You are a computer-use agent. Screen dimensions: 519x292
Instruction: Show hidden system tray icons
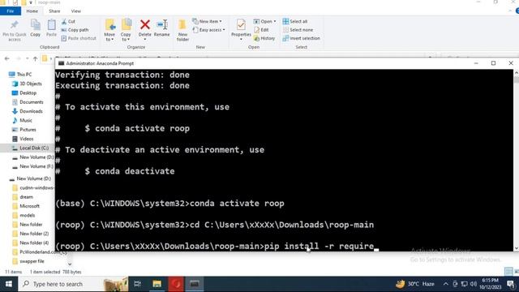(x=446, y=284)
